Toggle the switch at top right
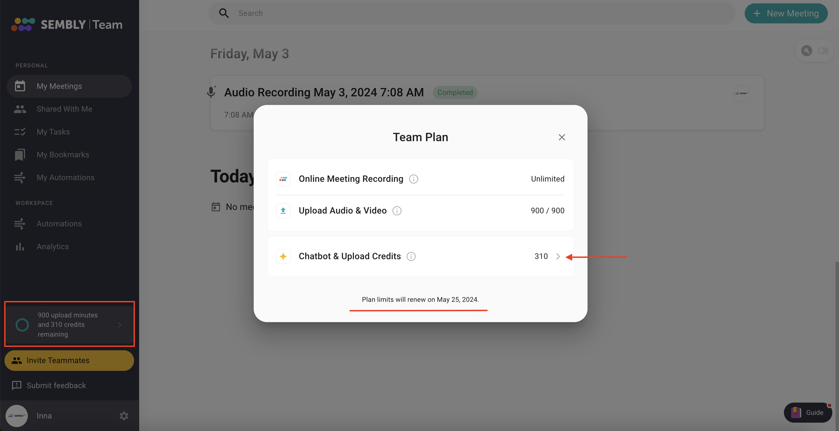This screenshot has width=839, height=431. (x=823, y=51)
